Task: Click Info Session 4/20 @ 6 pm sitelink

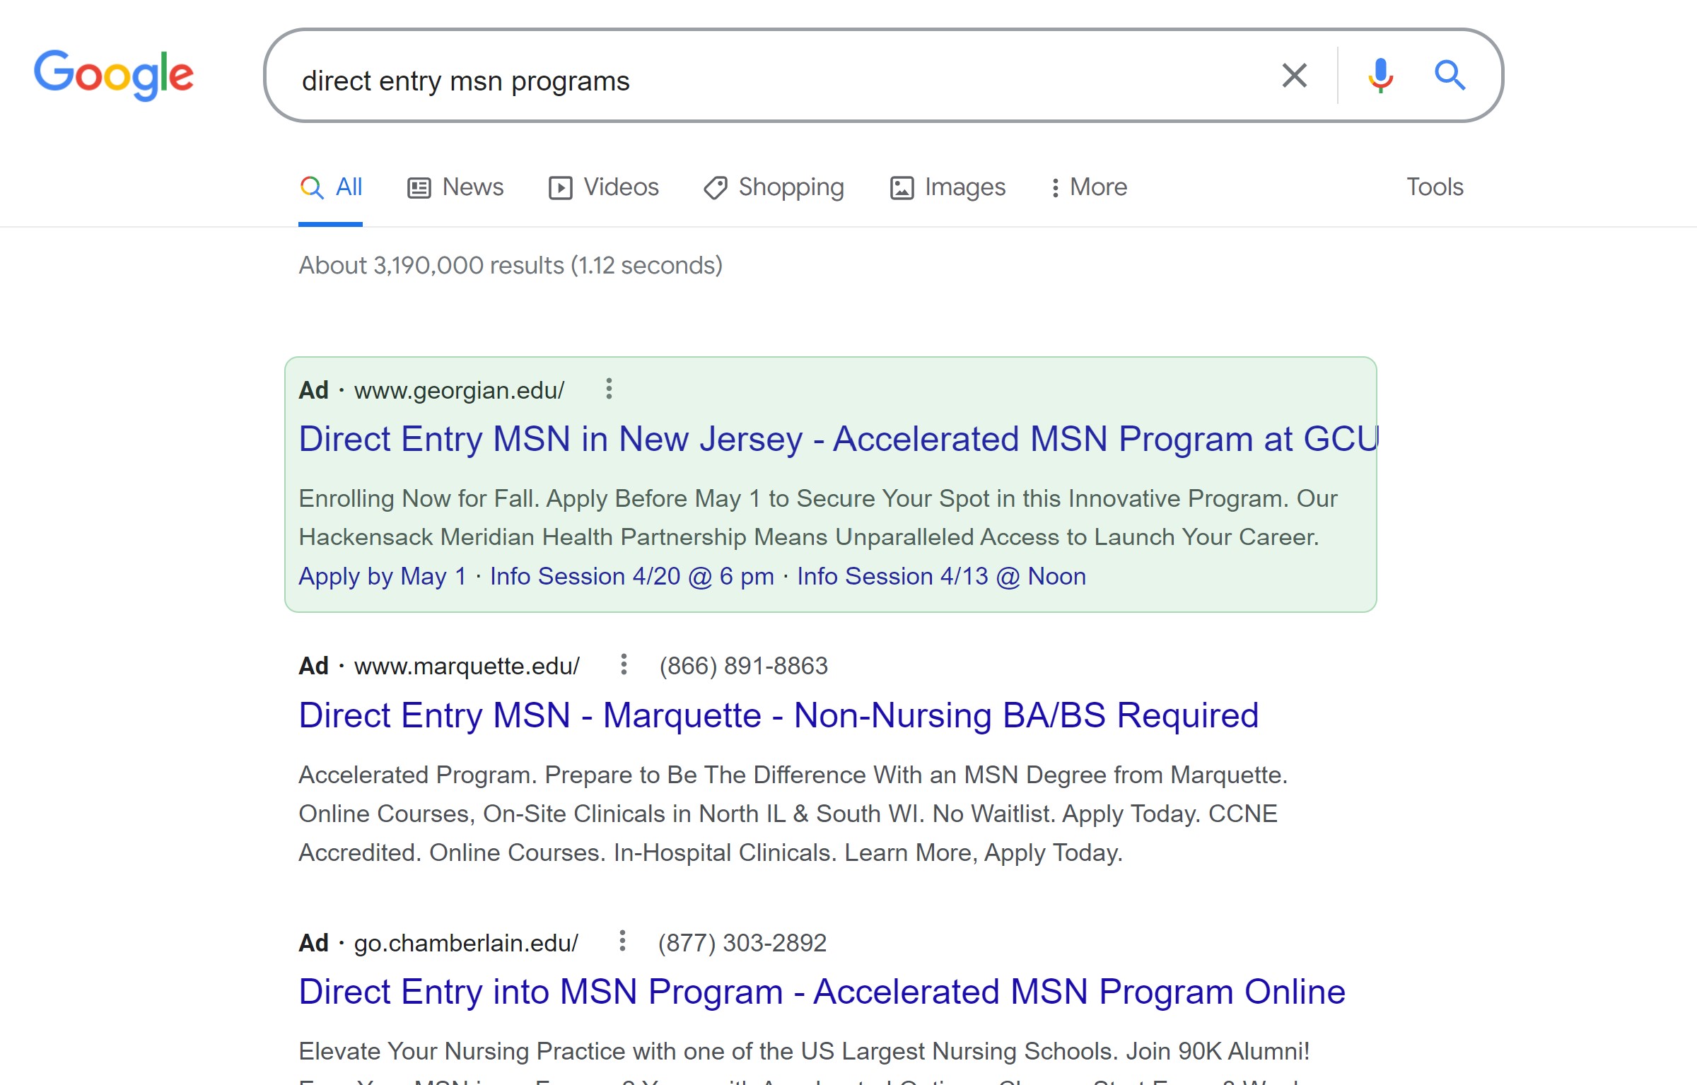Action: 631,577
